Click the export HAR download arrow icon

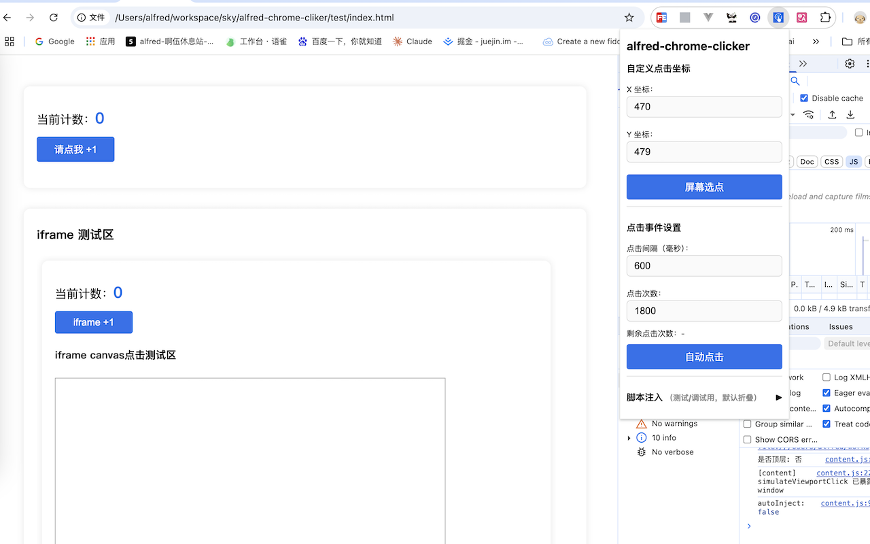pos(850,114)
